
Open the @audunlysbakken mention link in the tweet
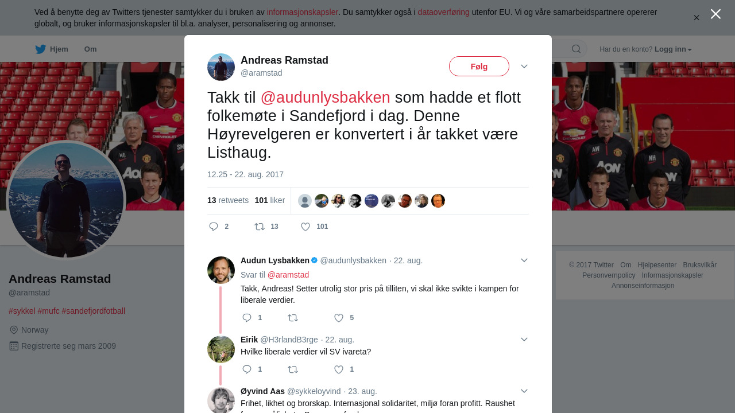click(326, 98)
